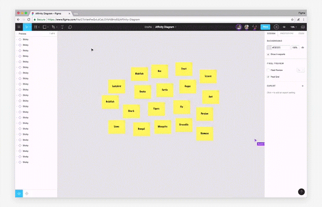Select the Rectangle shape tool
Viewport: 322px width, 207px height.
pos(44,27)
